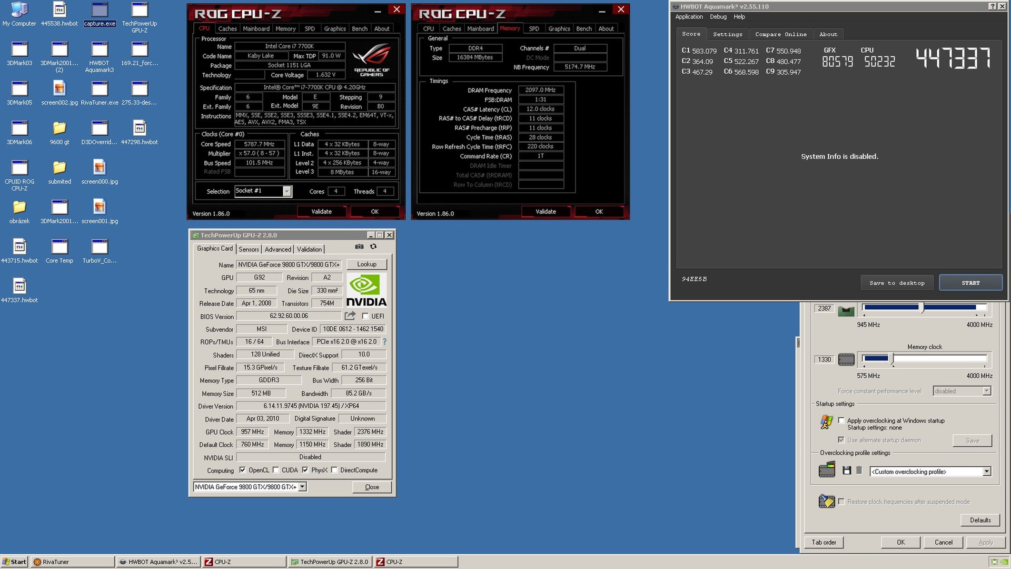
Task: Open Settings tab in HWBOT Aquamark
Action: (728, 34)
